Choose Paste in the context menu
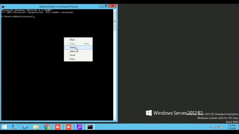This screenshot has width=239, height=134. [78, 48]
